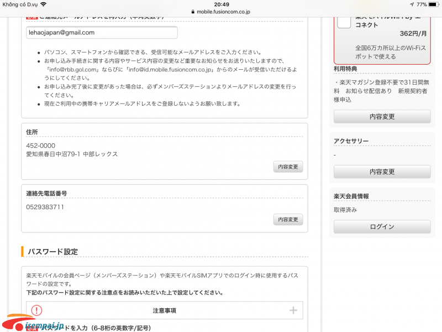The image size is (442, 332).
Task: Click the コネクト option label
Action: 366,25
